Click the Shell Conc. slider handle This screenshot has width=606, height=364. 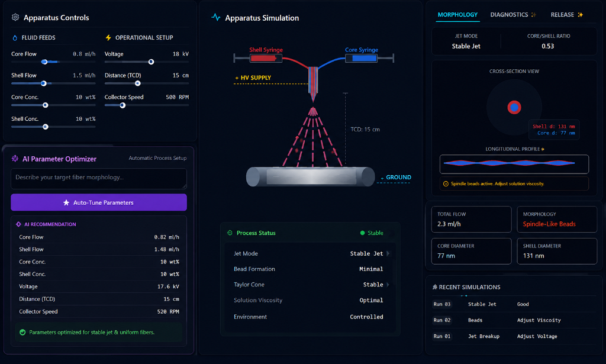pos(46,127)
